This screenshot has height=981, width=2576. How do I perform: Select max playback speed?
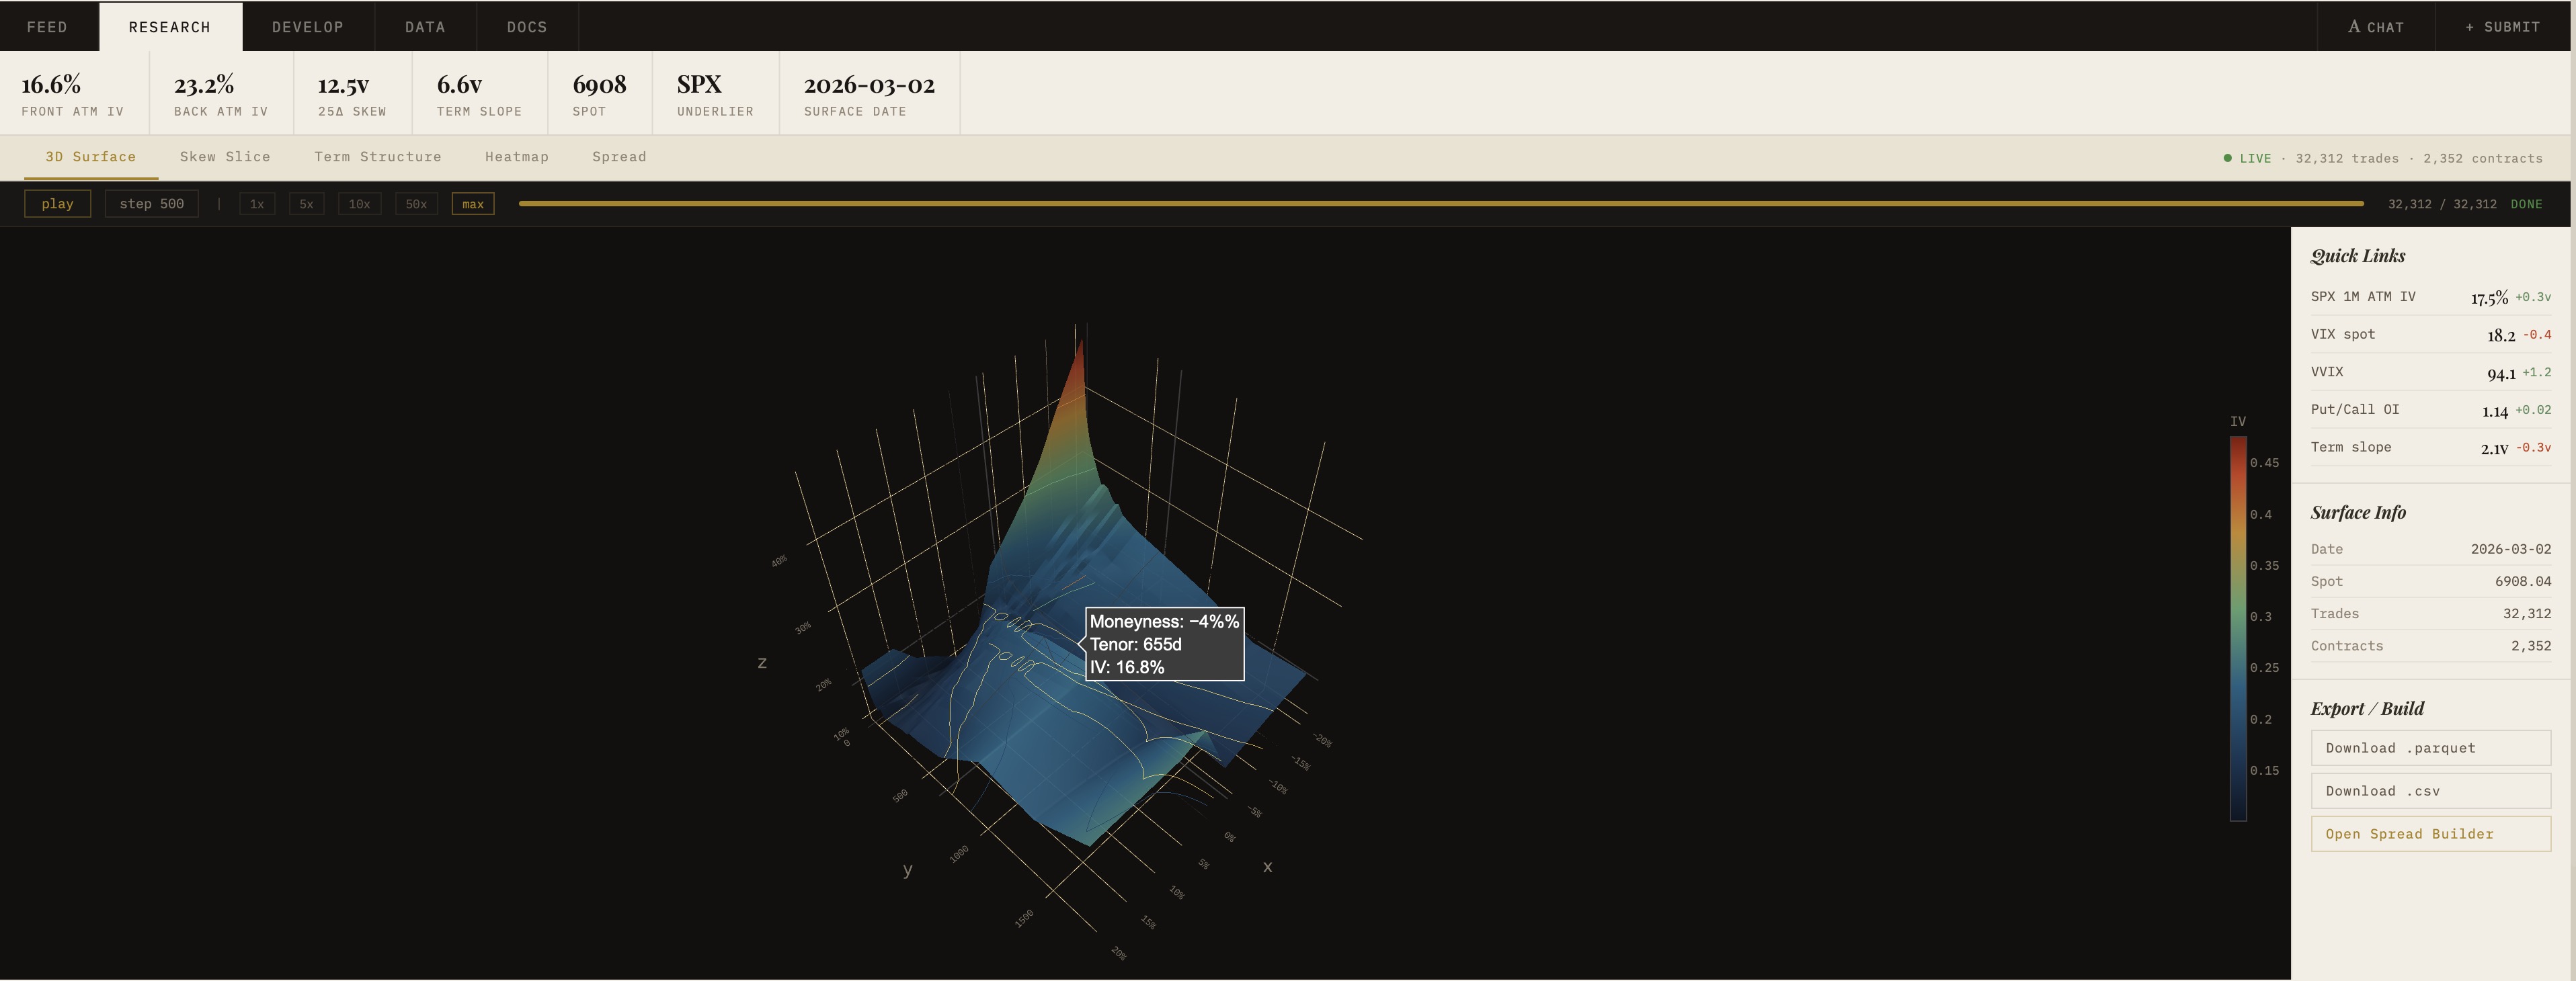click(x=473, y=204)
